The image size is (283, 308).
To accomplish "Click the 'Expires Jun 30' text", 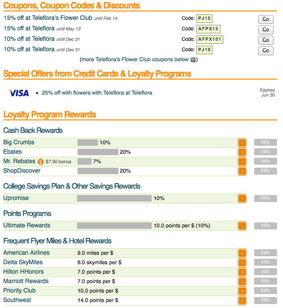I will coord(268,93).
